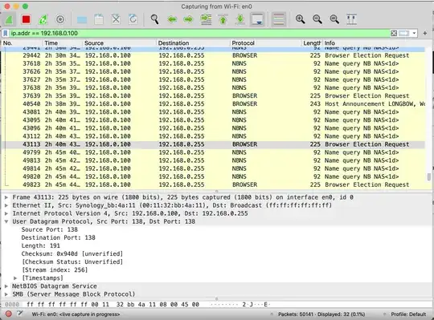Screen dimensions: 434x320
Task: Open a capture file folder icon
Action: tap(82, 19)
